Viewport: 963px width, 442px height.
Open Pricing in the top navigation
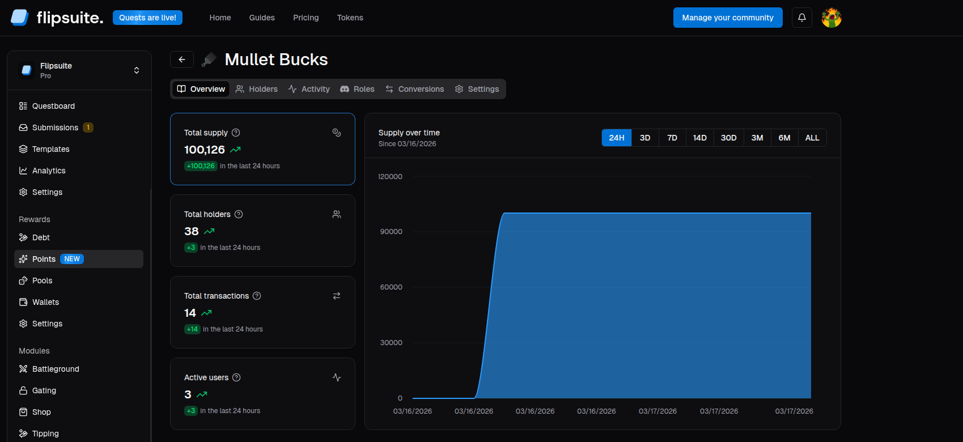coord(306,18)
